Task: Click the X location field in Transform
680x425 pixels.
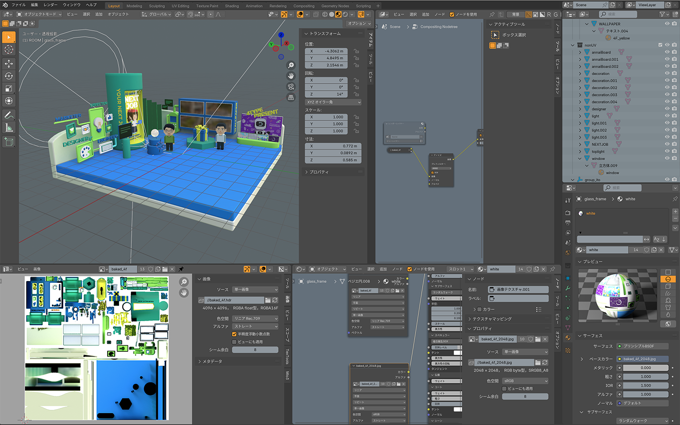Action: (326, 51)
